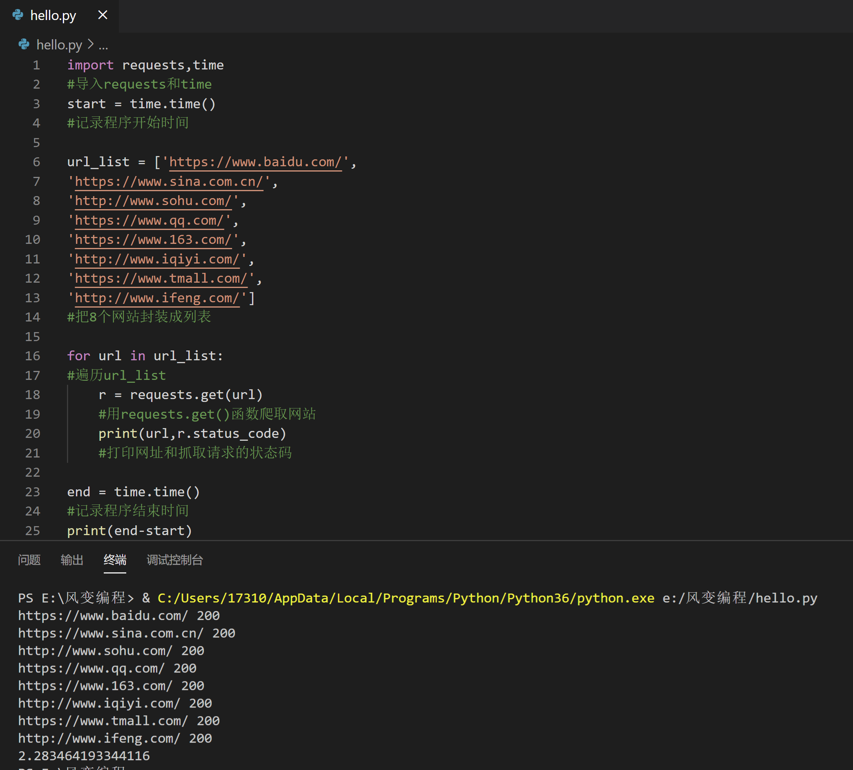Open the tmall.com link in code
Image resolution: width=853 pixels, height=770 pixels.
click(161, 279)
